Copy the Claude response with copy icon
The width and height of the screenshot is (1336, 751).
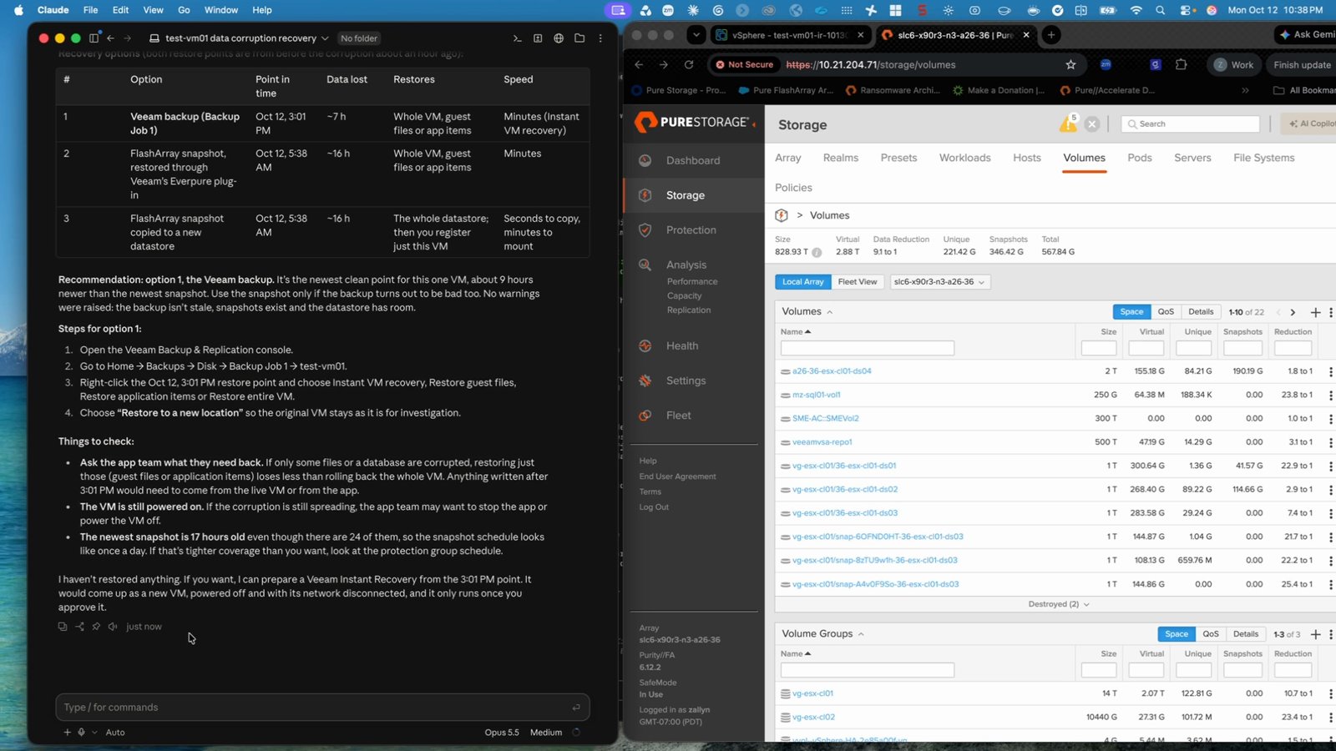click(x=63, y=627)
